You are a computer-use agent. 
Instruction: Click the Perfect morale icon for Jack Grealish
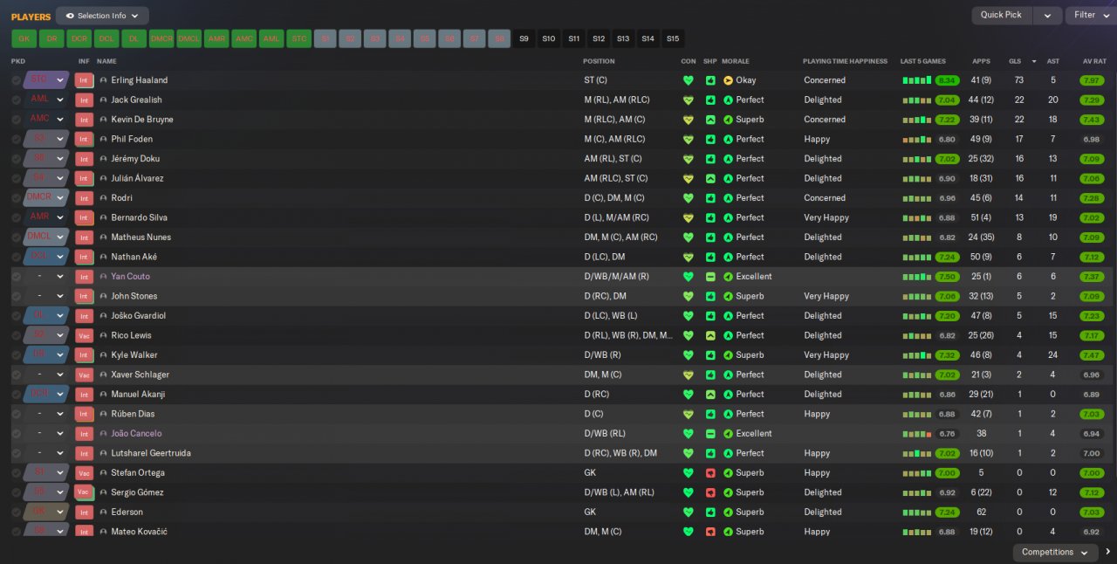[728, 100]
